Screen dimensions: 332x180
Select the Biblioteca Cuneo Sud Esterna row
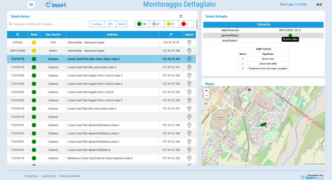100,158
